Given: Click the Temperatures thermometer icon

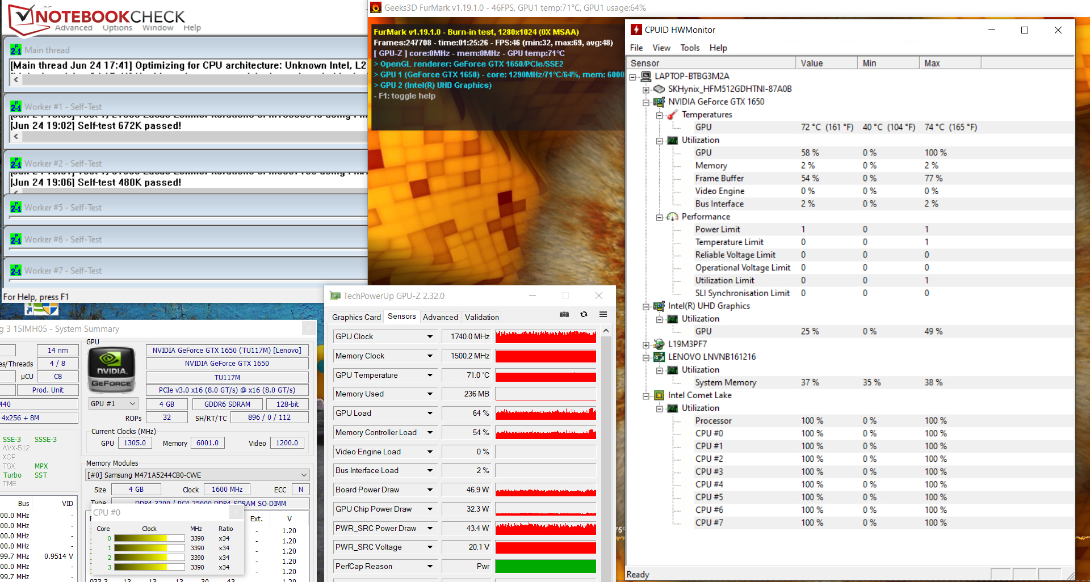Looking at the screenshot, I should click(672, 115).
